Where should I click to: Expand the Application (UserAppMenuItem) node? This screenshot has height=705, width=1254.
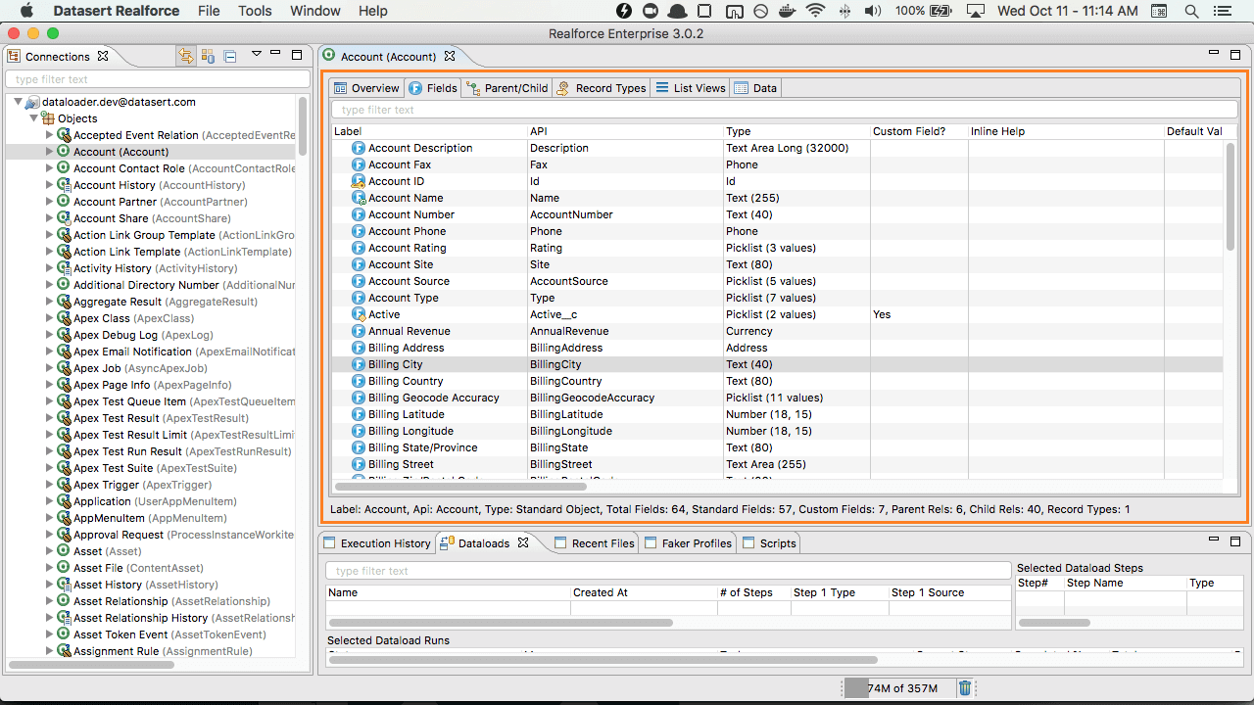[49, 501]
